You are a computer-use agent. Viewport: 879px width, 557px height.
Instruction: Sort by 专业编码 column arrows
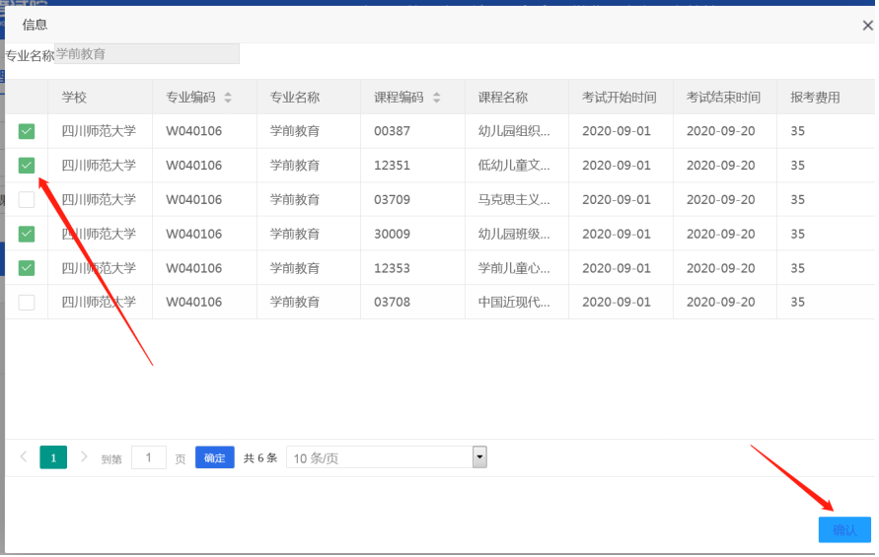point(228,98)
